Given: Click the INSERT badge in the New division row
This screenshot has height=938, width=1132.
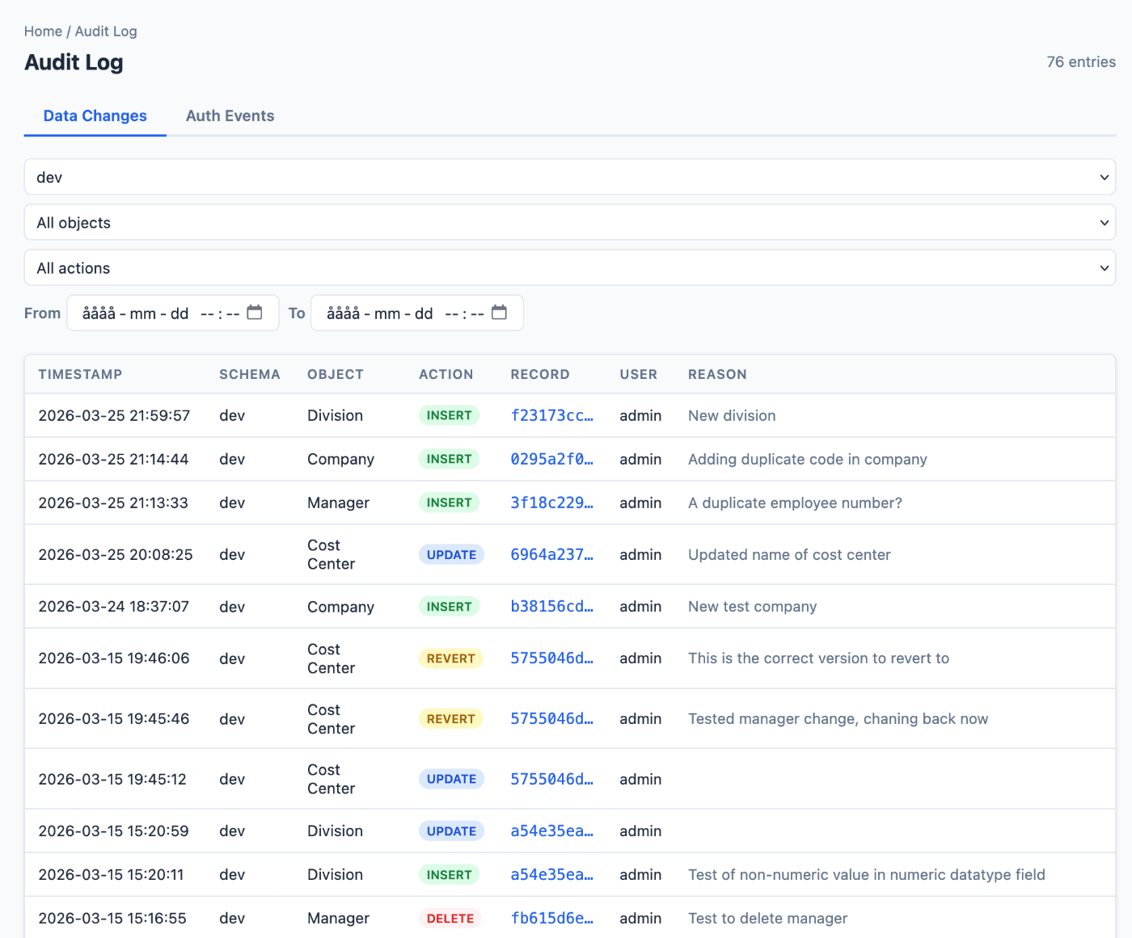Looking at the screenshot, I should point(450,415).
